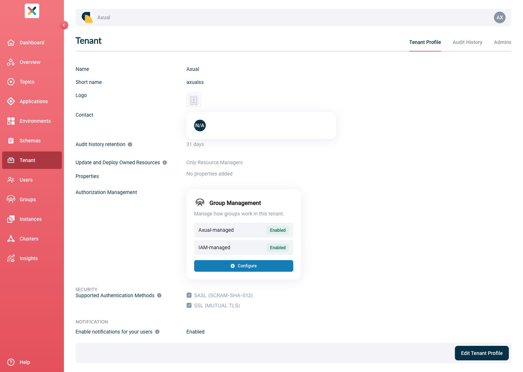Click the AX user avatar
523x372 pixels.
click(500, 17)
